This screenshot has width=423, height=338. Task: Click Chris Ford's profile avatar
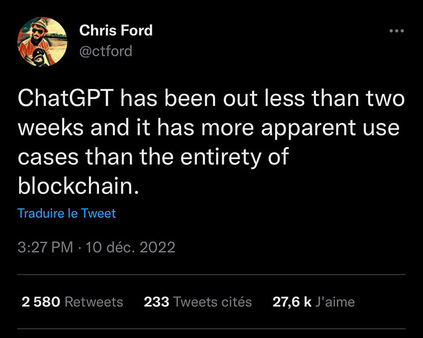40,42
